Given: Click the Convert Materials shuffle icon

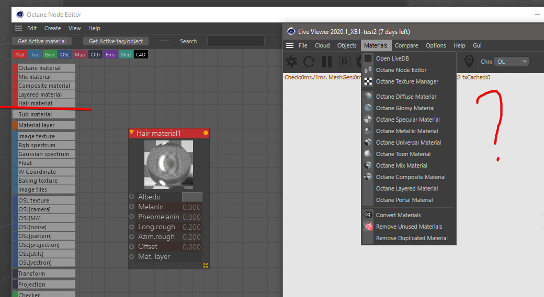Looking at the screenshot, I should pos(368,215).
